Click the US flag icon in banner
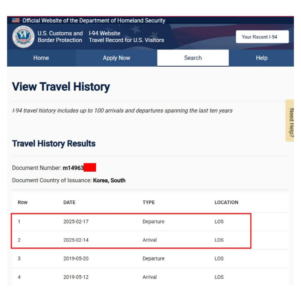 (16, 20)
